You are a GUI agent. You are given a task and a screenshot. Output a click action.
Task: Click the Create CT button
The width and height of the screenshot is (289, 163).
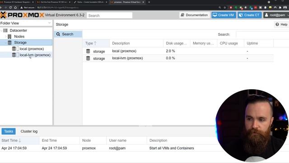250,15
